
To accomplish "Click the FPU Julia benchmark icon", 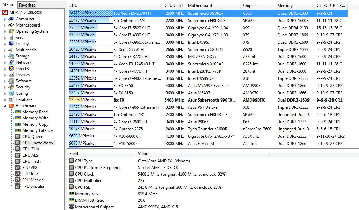I will 18,174.
